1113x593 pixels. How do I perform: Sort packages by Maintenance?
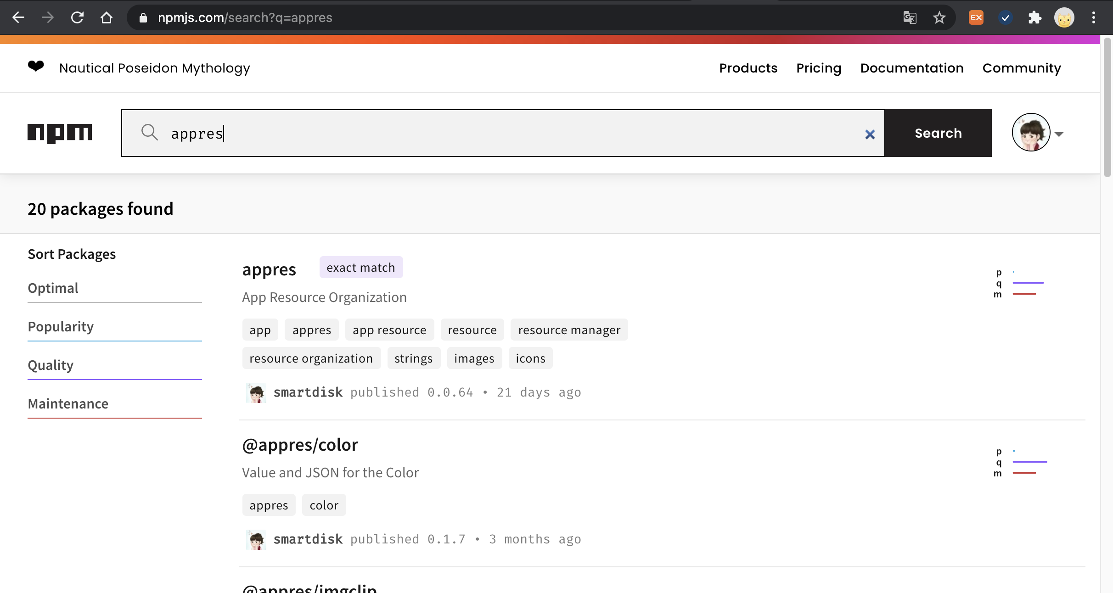click(68, 403)
